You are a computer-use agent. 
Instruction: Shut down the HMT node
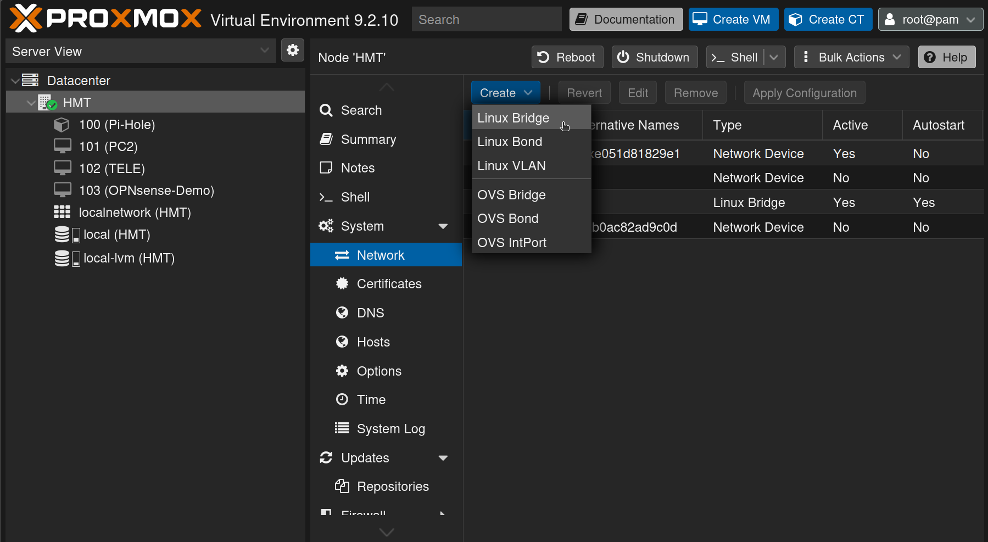655,57
